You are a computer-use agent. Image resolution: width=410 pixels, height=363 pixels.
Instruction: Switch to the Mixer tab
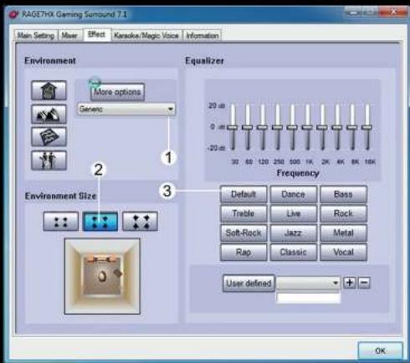[69, 35]
